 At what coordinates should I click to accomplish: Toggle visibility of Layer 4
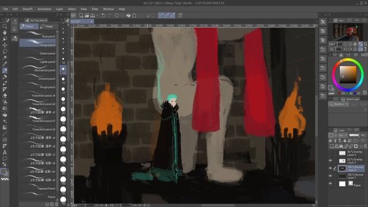[x=330, y=154]
